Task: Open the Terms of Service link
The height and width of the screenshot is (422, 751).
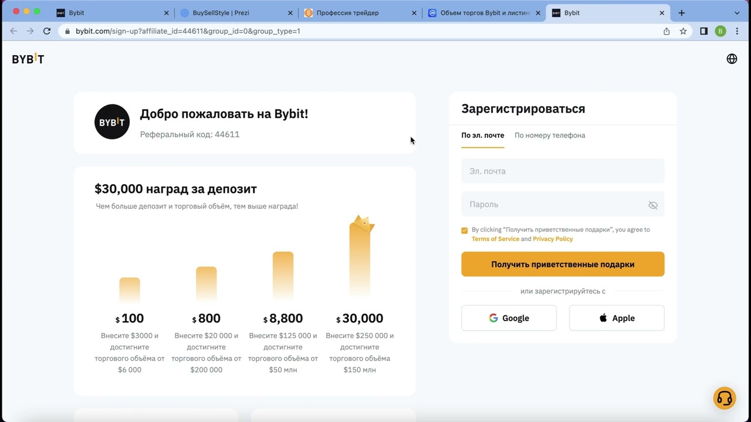Action: [x=495, y=239]
